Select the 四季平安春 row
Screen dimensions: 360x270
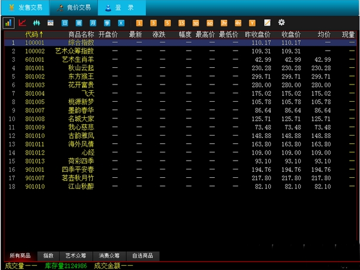[x=78, y=169]
